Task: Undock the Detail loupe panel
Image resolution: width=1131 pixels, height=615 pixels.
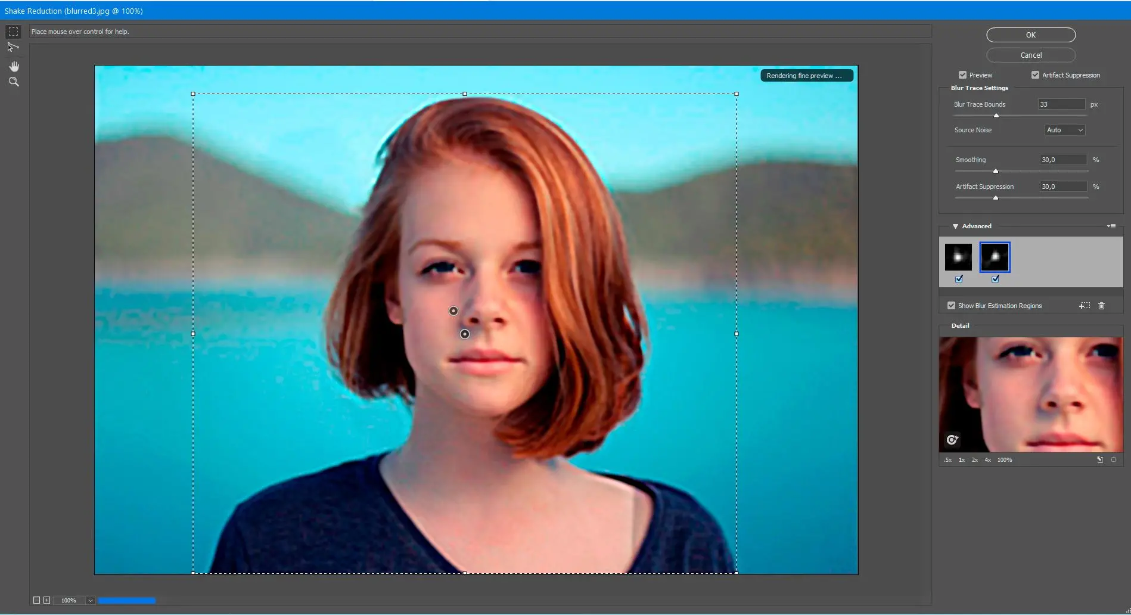Action: [1100, 460]
